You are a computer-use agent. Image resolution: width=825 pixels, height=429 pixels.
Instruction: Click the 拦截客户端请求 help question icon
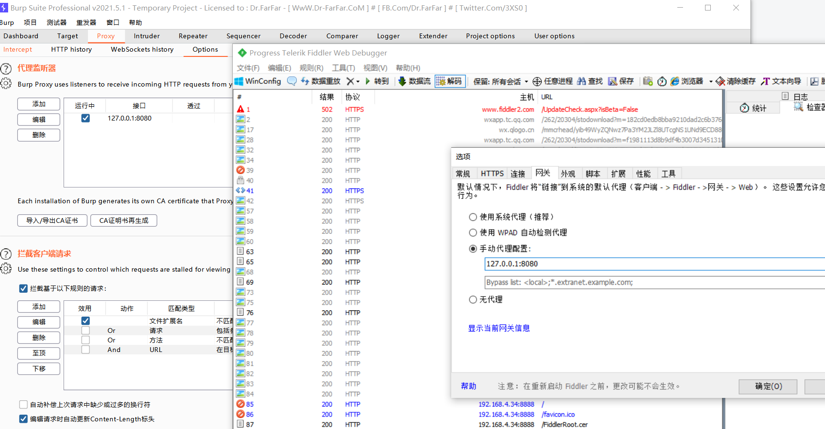pos(6,254)
